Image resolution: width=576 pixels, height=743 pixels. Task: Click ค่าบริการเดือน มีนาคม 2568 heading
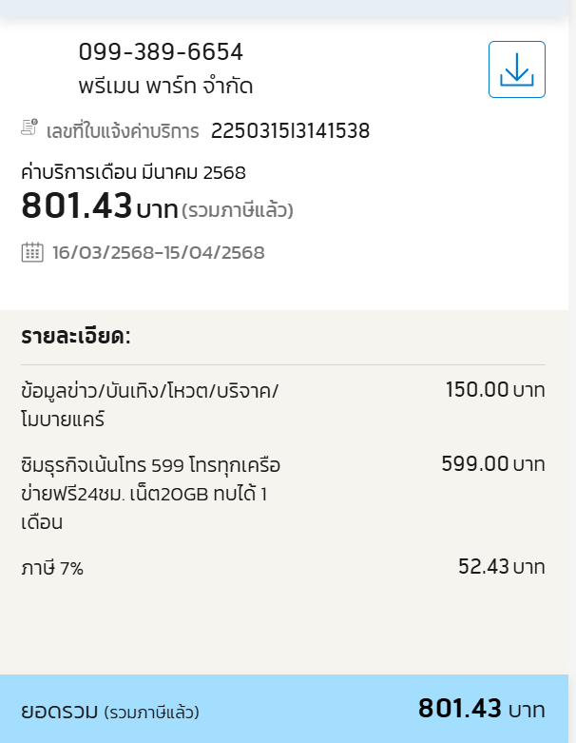133,172
